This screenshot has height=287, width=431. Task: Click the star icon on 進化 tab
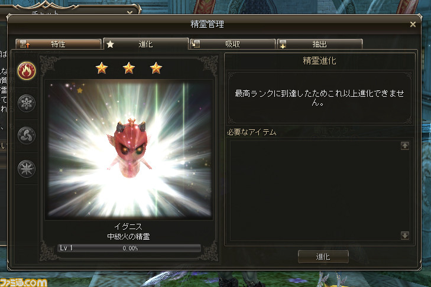click(x=110, y=44)
